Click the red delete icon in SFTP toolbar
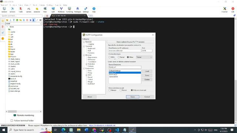Image resolution: width=237 pixels, height=133 pixels. 27,20
